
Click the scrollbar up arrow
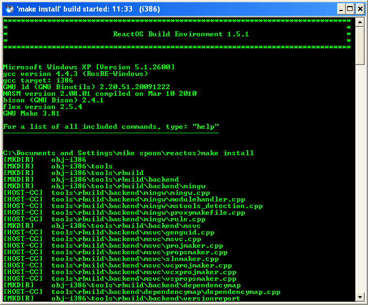(360, 23)
